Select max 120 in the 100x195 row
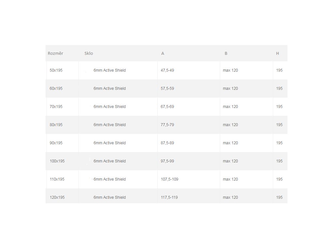333x249 pixels. [230, 161]
